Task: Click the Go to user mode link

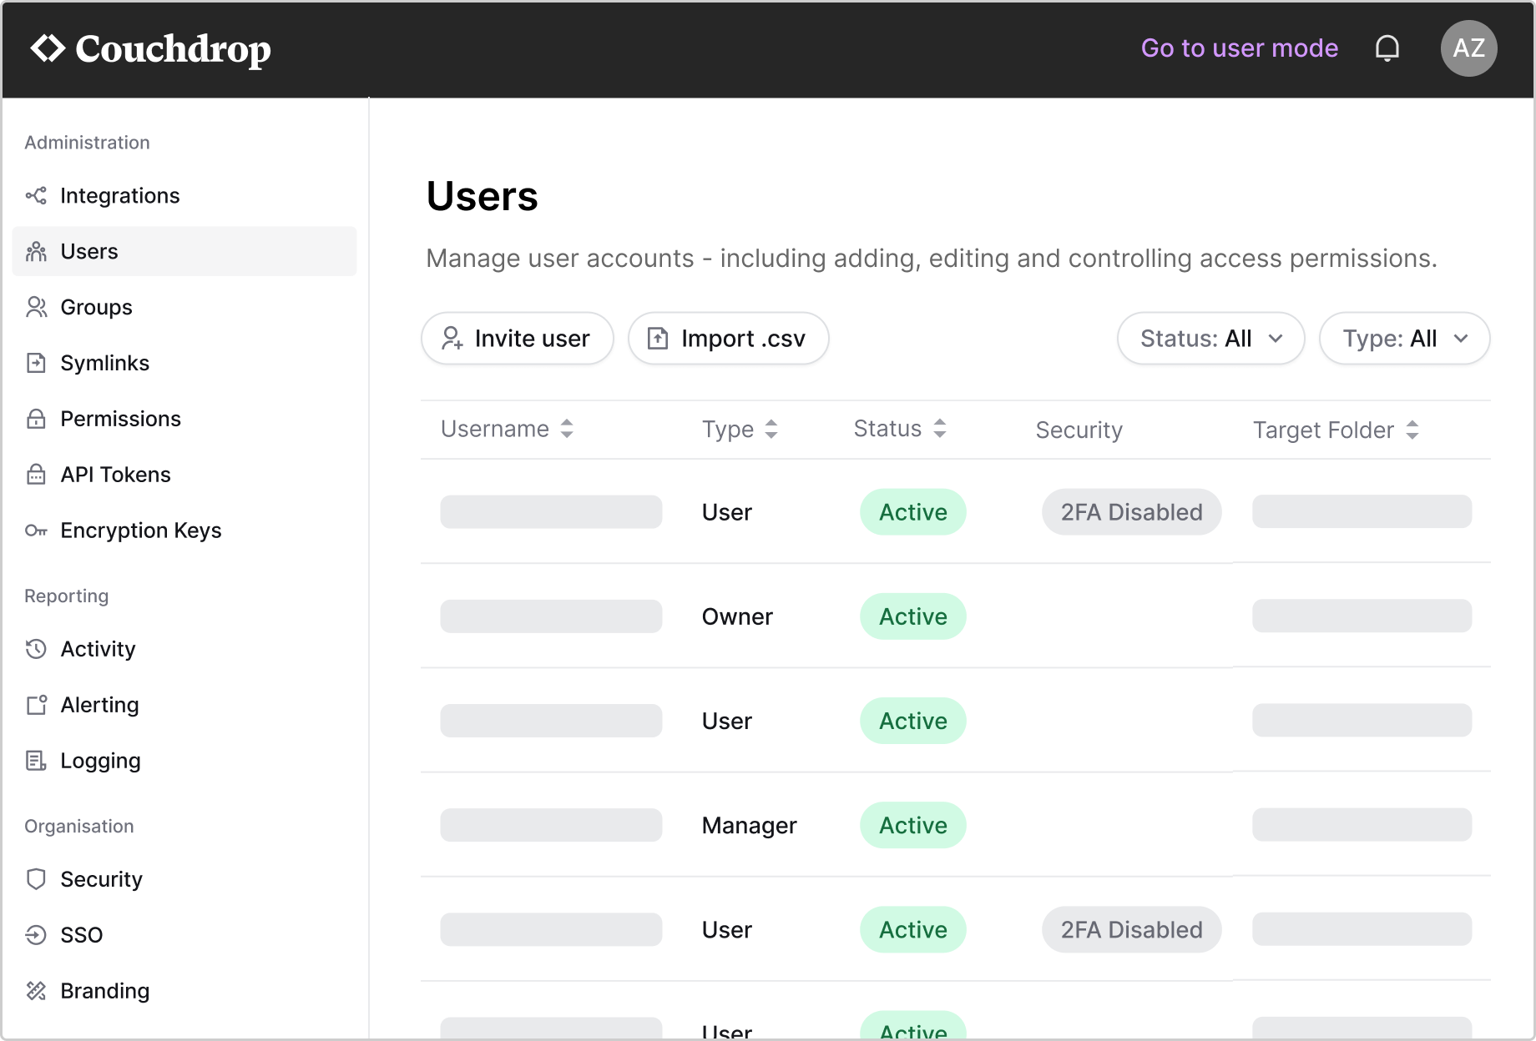Action: [1240, 48]
